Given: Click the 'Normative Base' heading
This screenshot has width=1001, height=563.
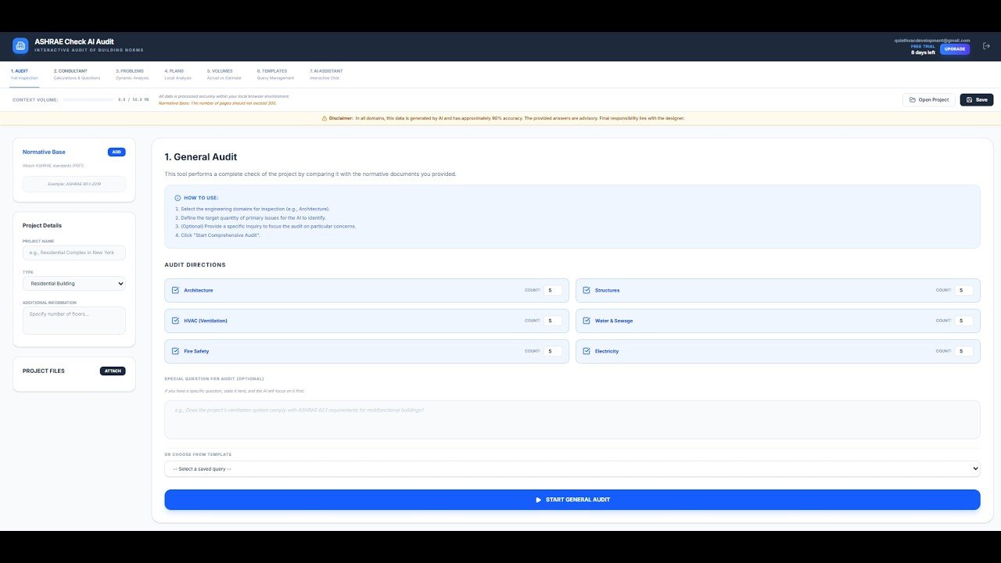Looking at the screenshot, I should click(44, 152).
